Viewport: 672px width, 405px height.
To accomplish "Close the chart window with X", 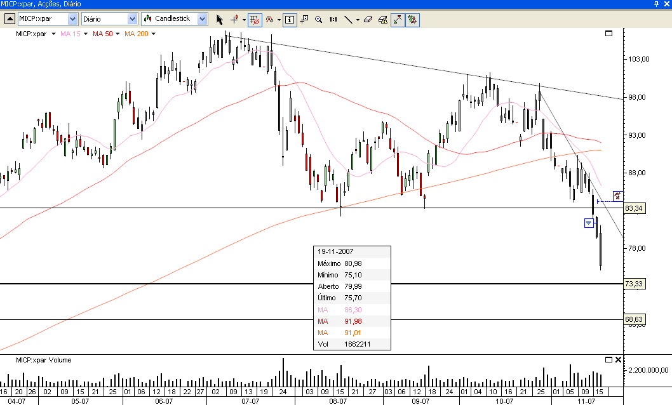I will tap(666, 4).
